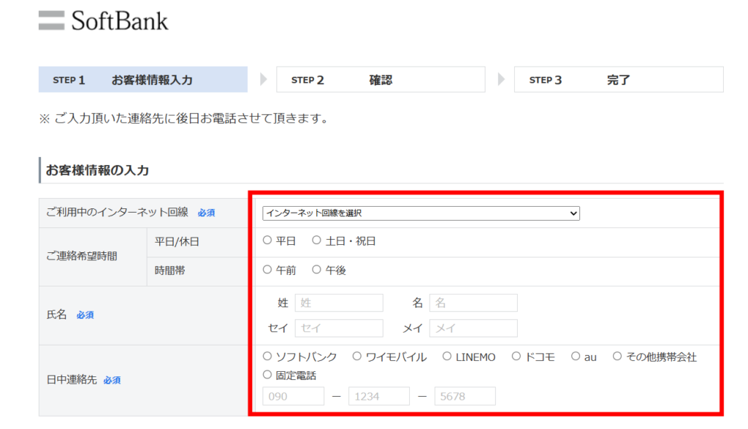The width and height of the screenshot is (748, 429).
Task: Click the 氏名 label
Action: click(56, 314)
